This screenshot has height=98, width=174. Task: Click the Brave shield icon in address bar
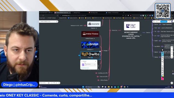pyautogui.click(x=128, y=16)
